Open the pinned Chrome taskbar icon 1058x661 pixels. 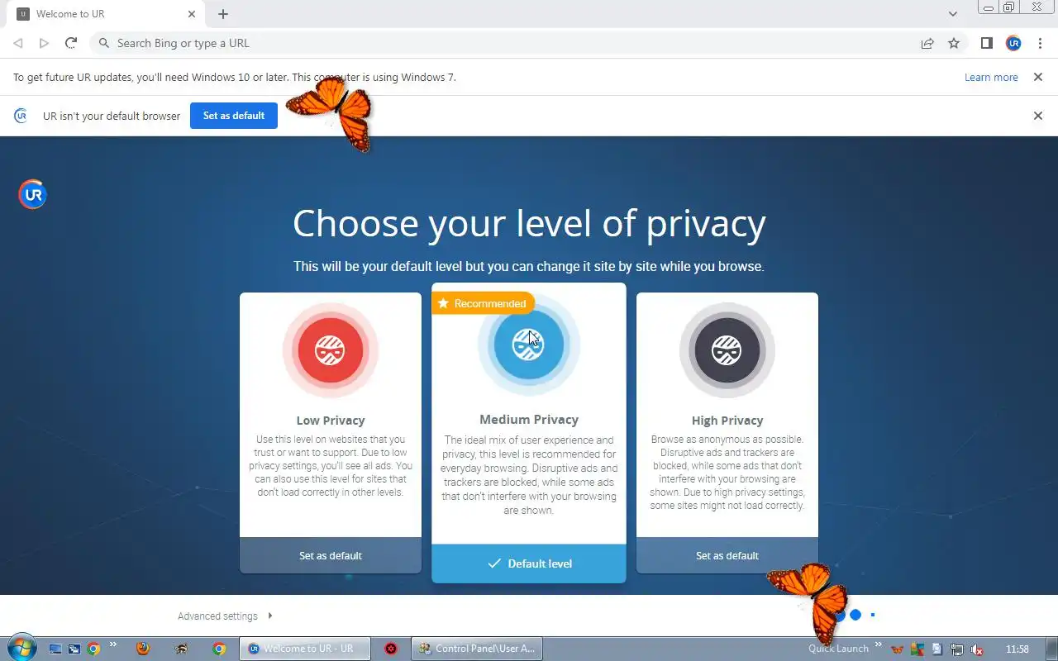219,649
